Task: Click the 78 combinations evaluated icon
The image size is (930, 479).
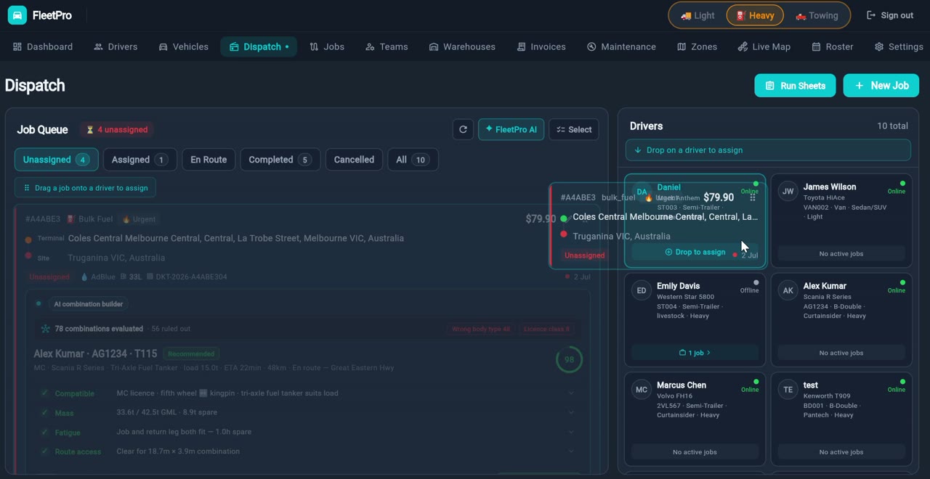Action: click(45, 329)
